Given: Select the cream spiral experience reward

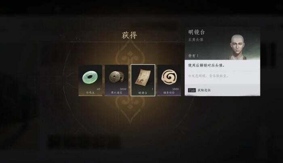Looking at the screenshot, I should pyautogui.click(x=169, y=80).
